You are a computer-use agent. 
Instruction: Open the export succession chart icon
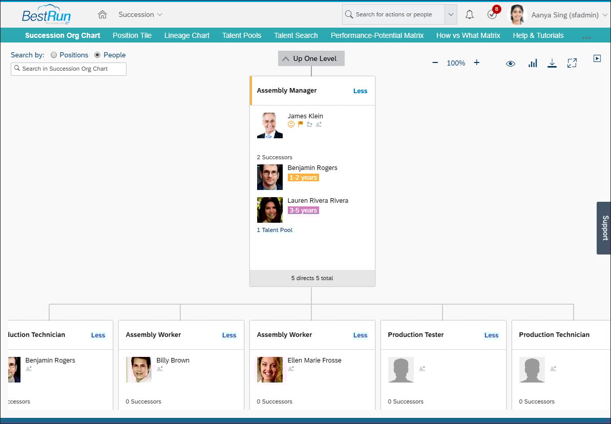pyautogui.click(x=552, y=62)
